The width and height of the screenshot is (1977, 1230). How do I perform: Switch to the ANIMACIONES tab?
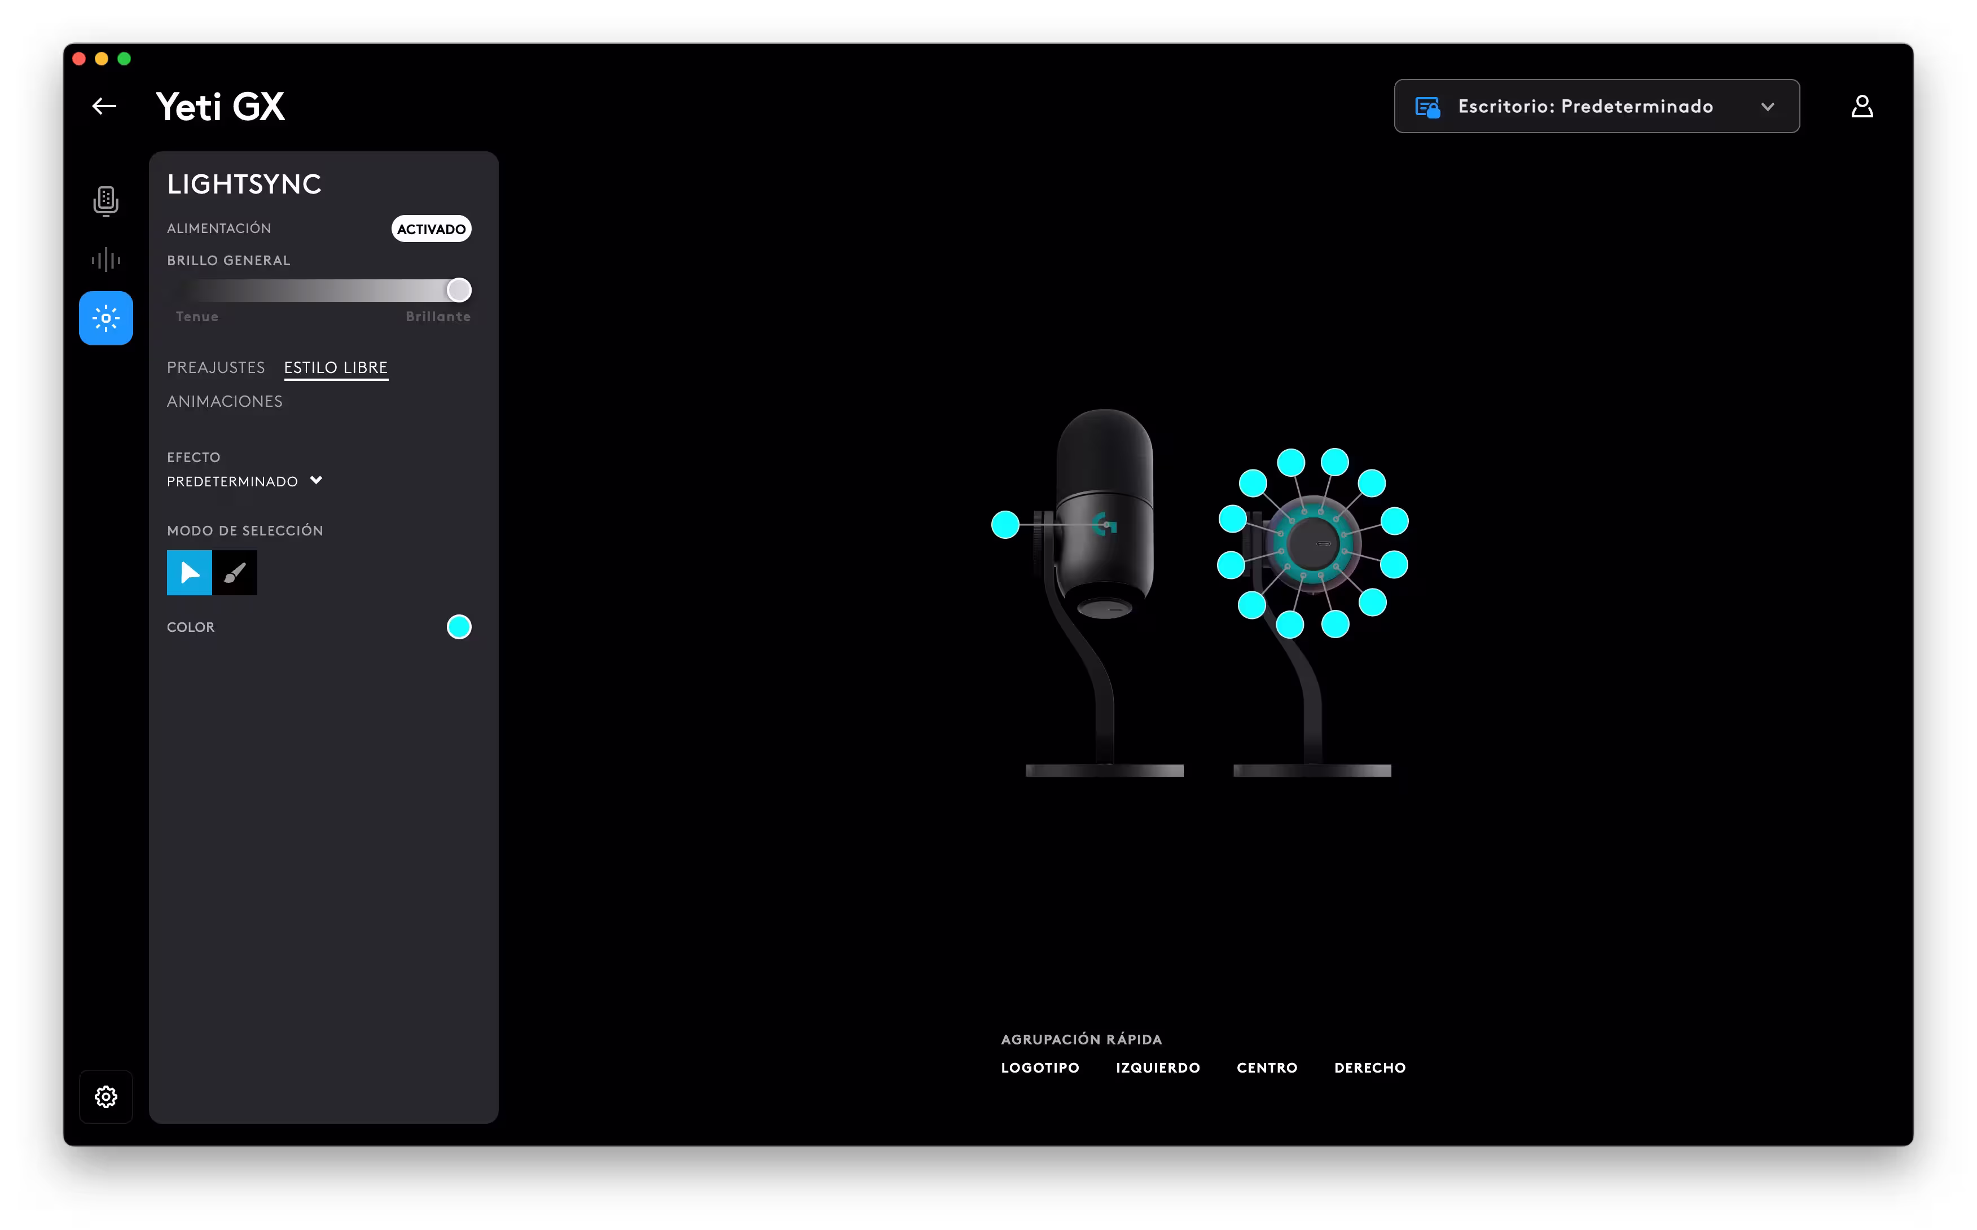[225, 401]
